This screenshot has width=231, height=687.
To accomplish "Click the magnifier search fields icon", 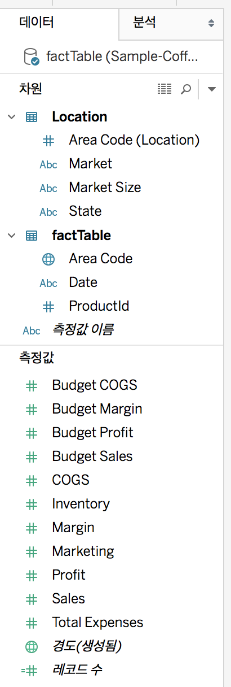I will [x=186, y=89].
